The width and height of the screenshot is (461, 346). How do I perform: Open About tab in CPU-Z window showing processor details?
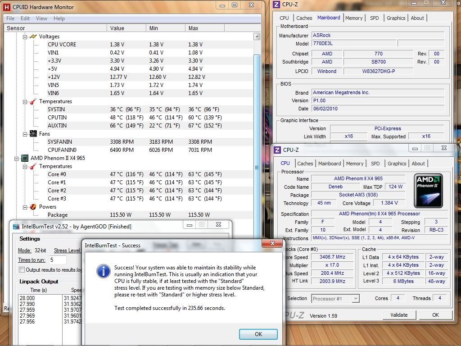click(418, 164)
